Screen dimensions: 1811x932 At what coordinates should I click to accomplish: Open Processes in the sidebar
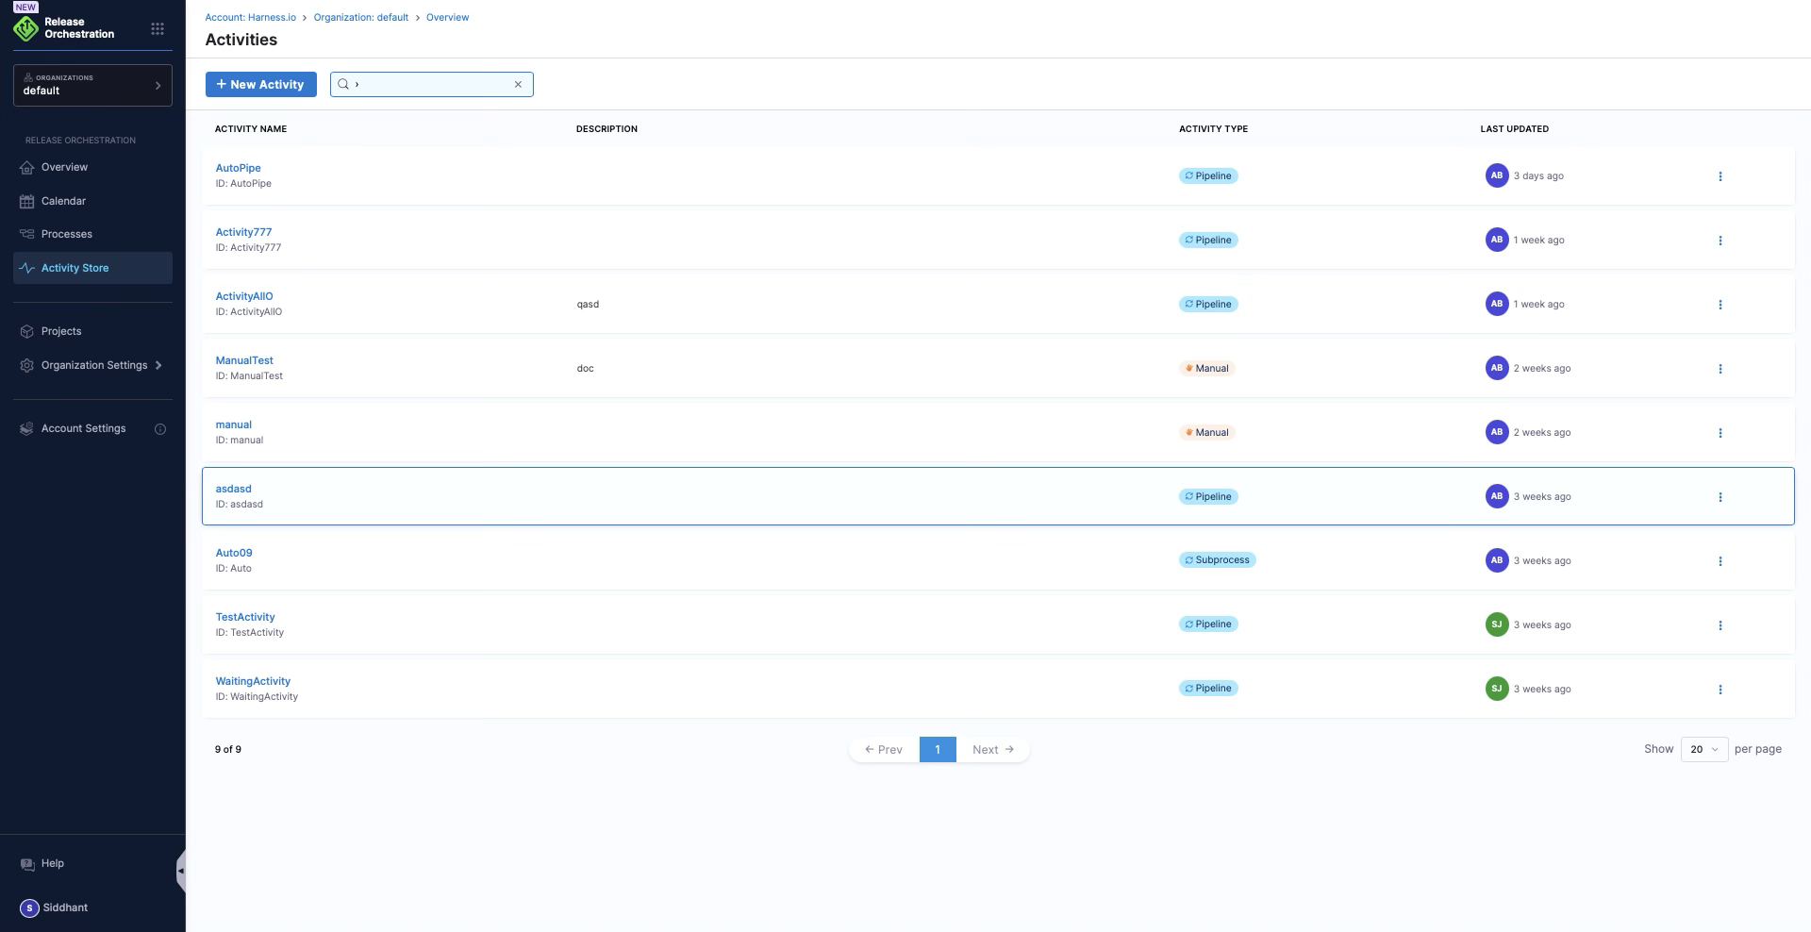click(x=66, y=234)
